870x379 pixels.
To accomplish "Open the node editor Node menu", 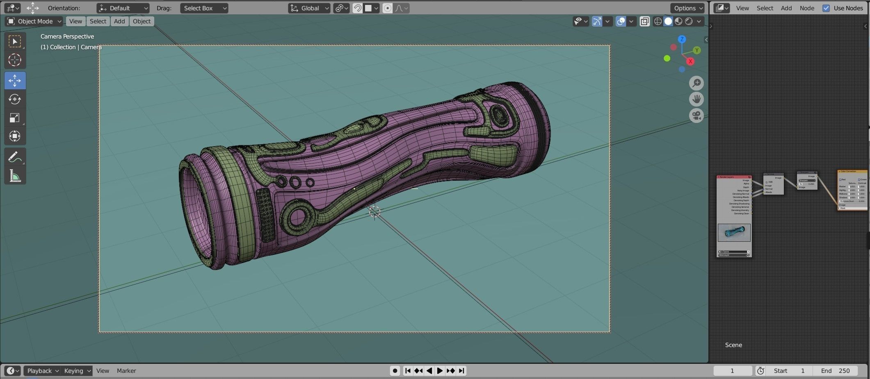I will click(807, 8).
